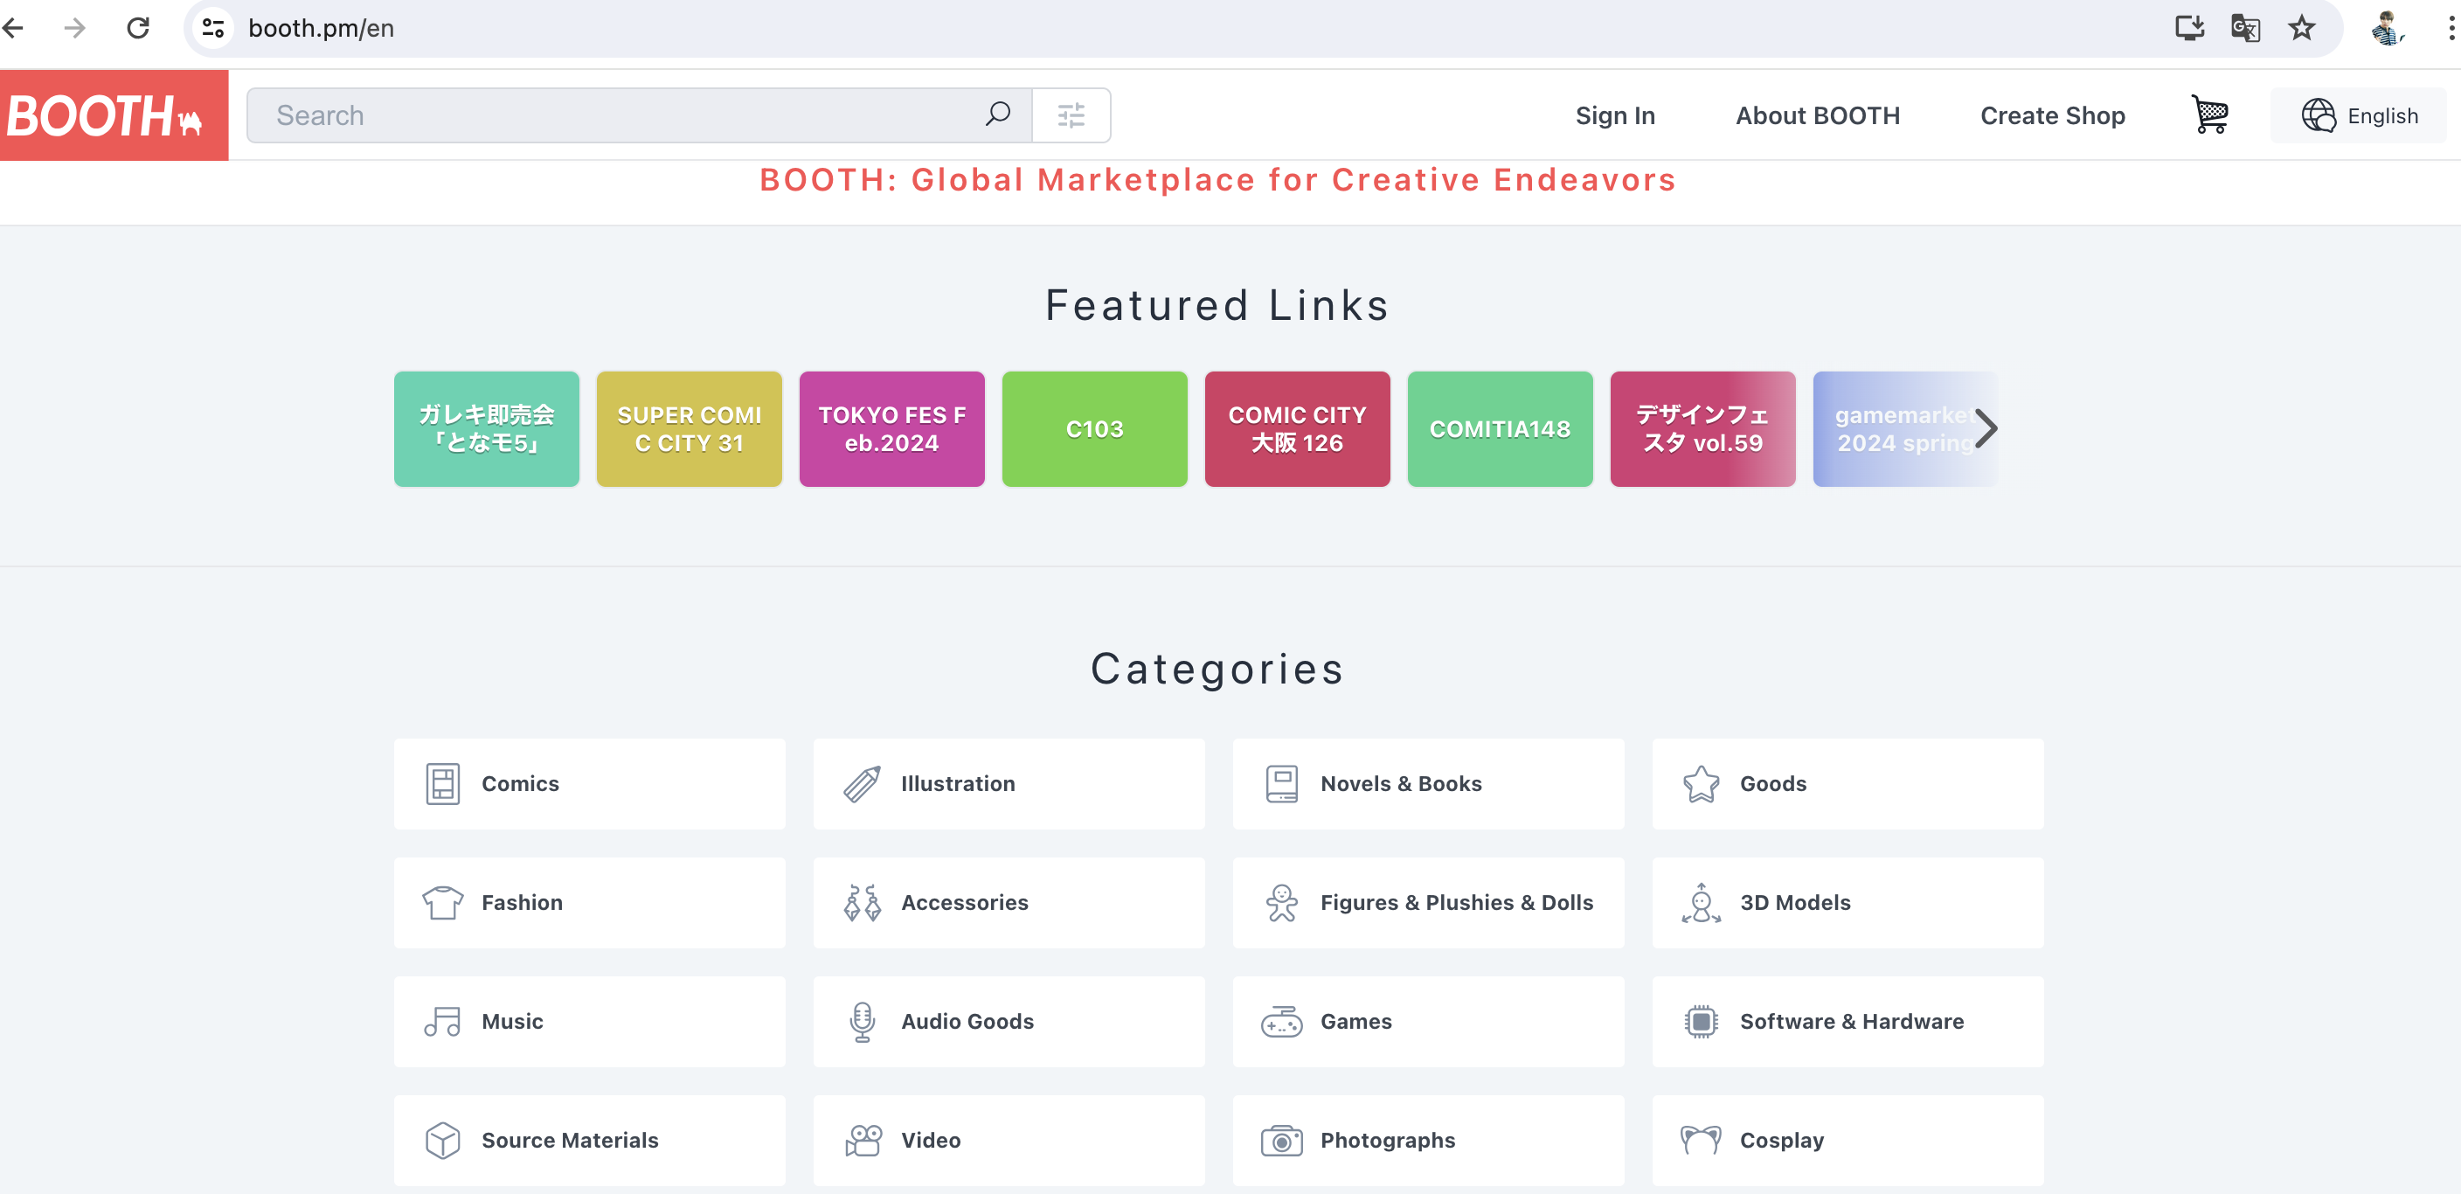Viewport: 2461px width, 1194px height.
Task: Open the Games category
Action: tap(1428, 1021)
